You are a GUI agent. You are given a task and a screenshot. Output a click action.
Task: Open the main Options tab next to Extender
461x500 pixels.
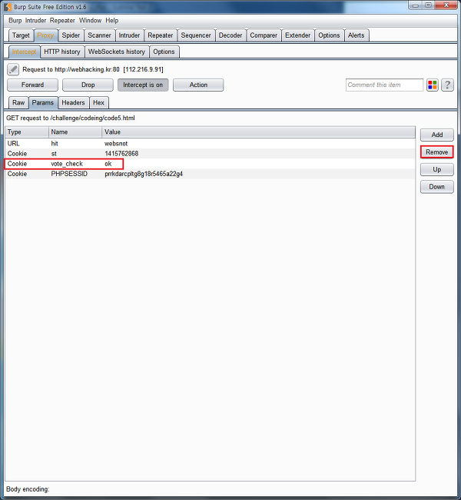pos(329,35)
